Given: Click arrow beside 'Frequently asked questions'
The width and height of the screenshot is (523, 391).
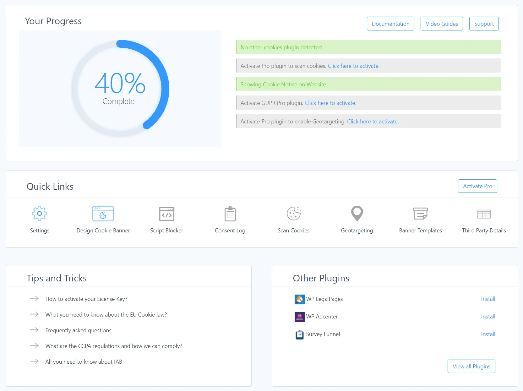Looking at the screenshot, I should 34,330.
